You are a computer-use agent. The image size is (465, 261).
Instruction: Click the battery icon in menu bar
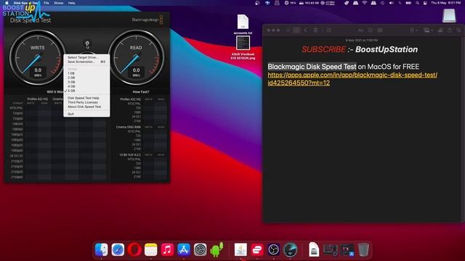tap(408, 3)
